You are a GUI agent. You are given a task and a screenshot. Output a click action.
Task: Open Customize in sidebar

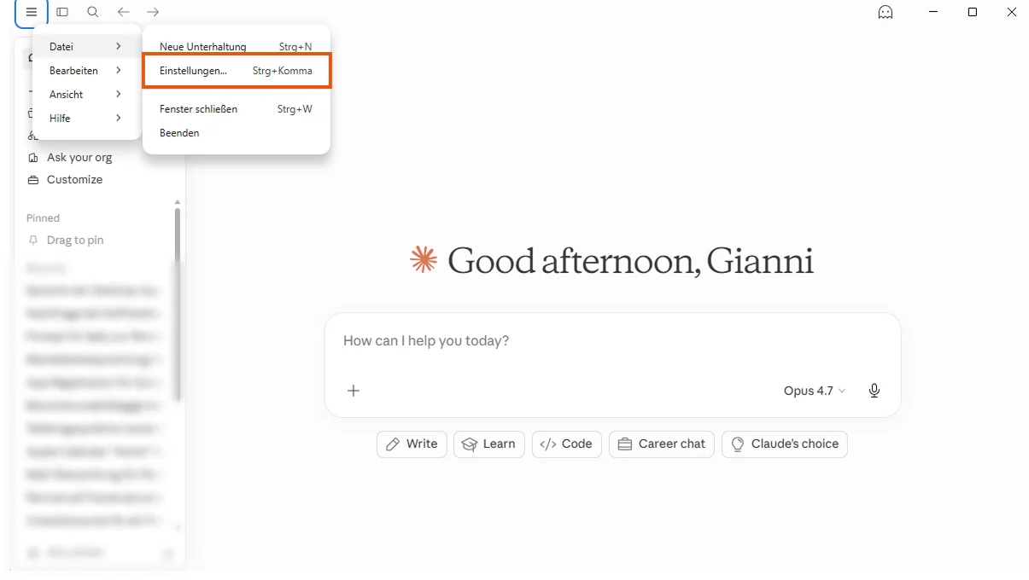coord(74,180)
